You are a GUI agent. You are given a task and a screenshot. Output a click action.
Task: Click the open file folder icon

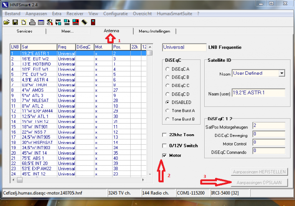pos(7,22)
